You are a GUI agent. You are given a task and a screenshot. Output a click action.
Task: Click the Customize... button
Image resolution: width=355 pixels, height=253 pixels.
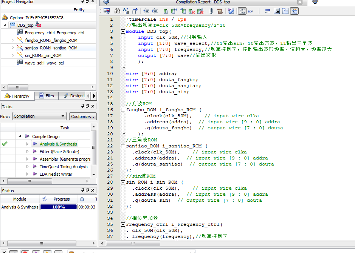pyautogui.click(x=83, y=117)
